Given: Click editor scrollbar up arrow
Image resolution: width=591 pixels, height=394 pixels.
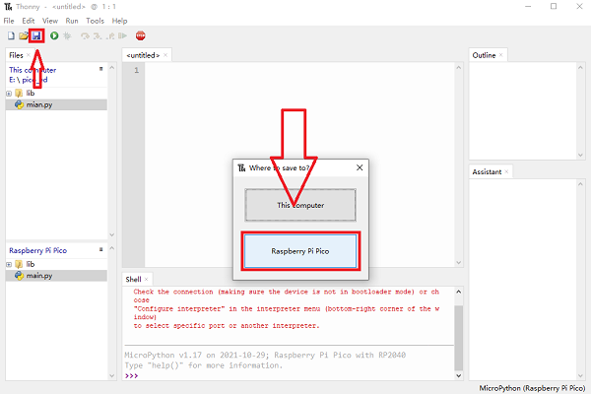Looking at the screenshot, I should point(458,68).
